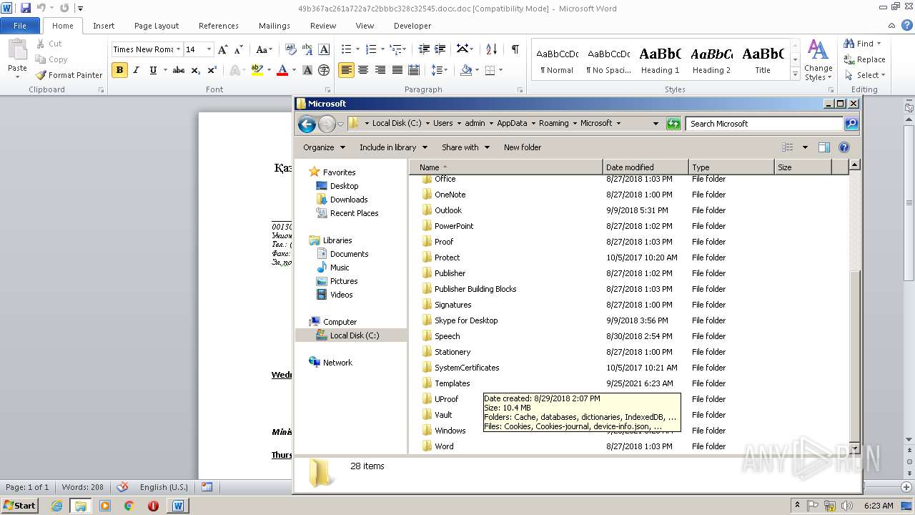This screenshot has height=515, width=915.
Task: Click the spelling check icon in status bar
Action: (x=122, y=487)
